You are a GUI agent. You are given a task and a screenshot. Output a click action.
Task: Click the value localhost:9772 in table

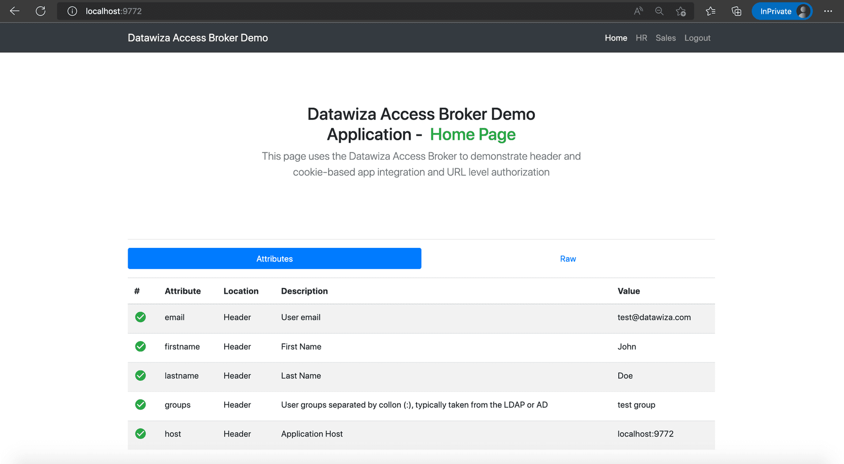[646, 434]
